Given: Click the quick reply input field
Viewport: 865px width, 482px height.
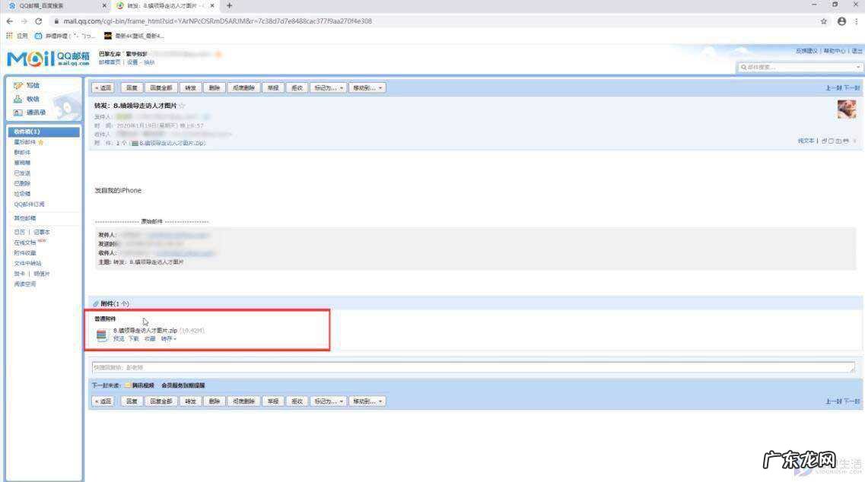Looking at the screenshot, I should (473, 367).
